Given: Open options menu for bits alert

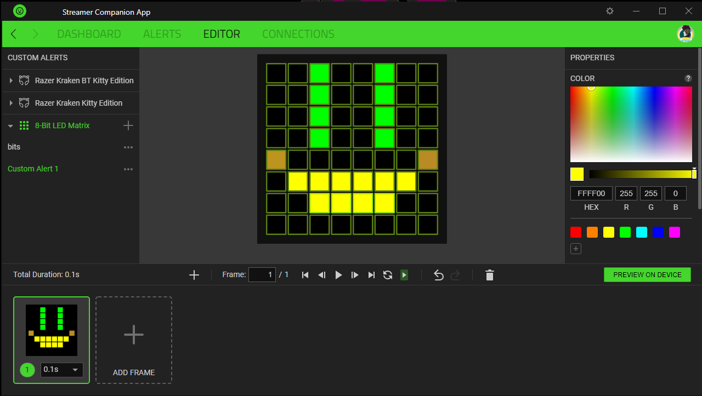Looking at the screenshot, I should coord(128,147).
